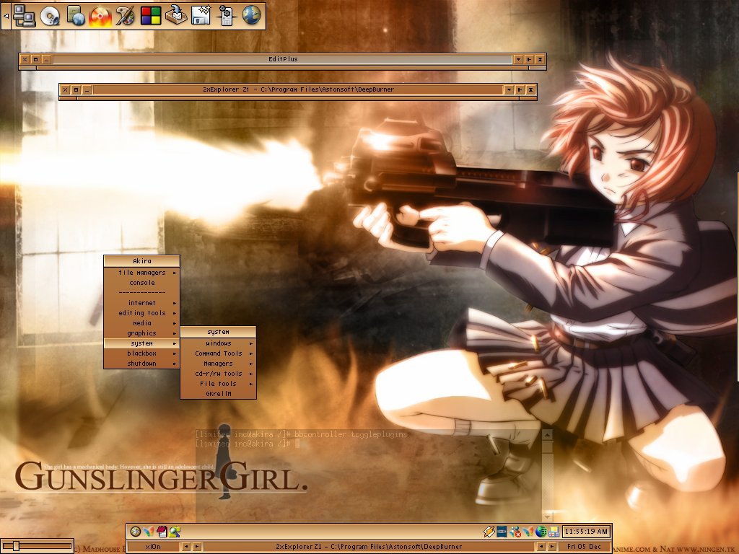The width and height of the screenshot is (739, 554).
Task: Click the Fri 05 Dec date label
Action: pos(584,547)
